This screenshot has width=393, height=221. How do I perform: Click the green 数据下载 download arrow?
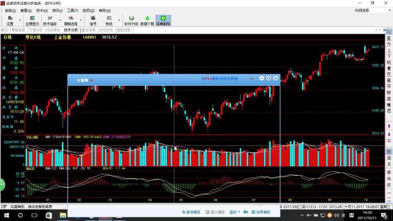tap(147, 18)
